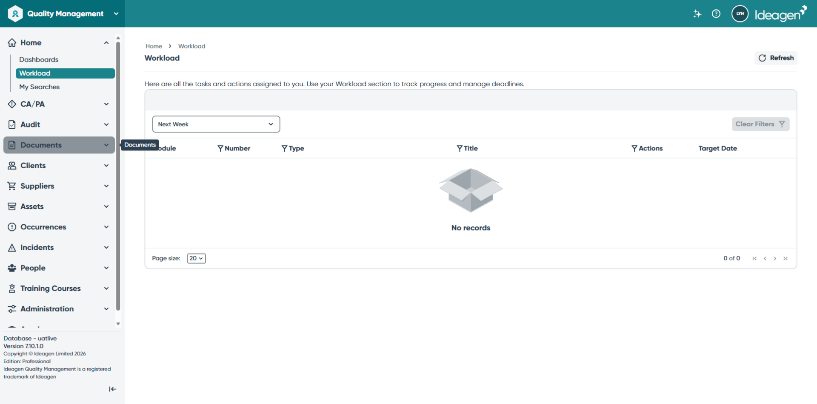This screenshot has width=817, height=404.
Task: Click the Quality Management logo icon
Action: (15, 14)
